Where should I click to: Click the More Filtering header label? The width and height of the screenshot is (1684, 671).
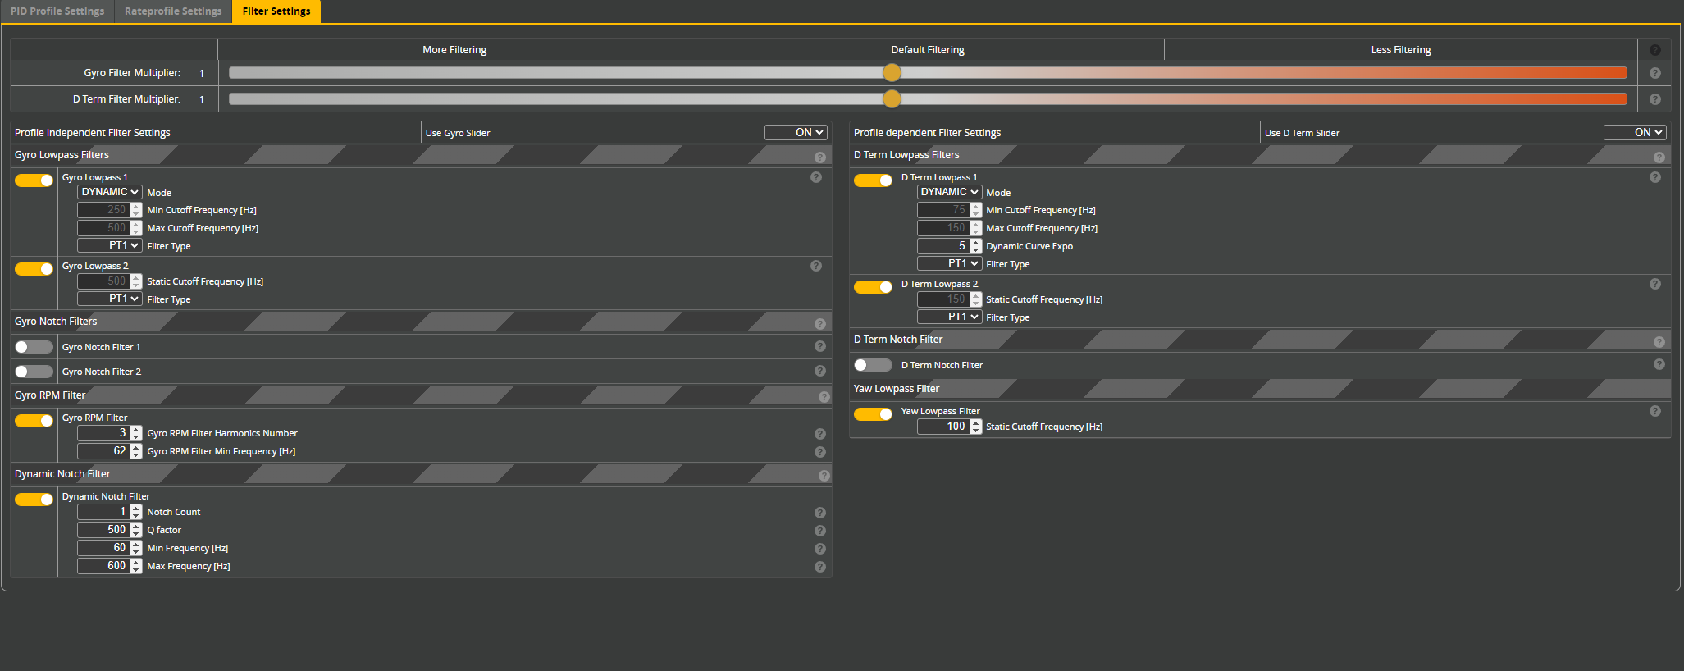point(454,50)
